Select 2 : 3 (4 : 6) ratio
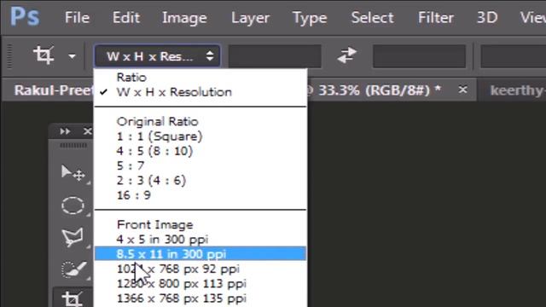The width and height of the screenshot is (546, 307). pos(200,180)
